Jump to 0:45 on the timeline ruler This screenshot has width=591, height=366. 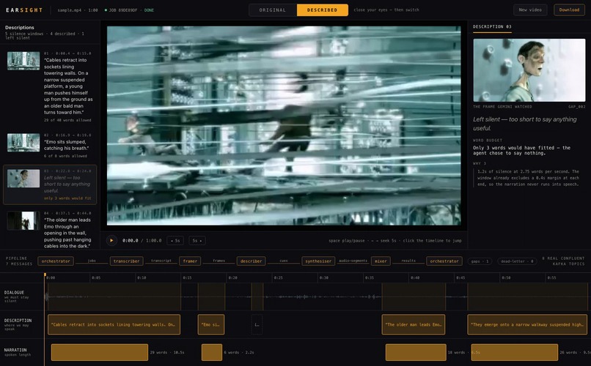tap(460, 277)
